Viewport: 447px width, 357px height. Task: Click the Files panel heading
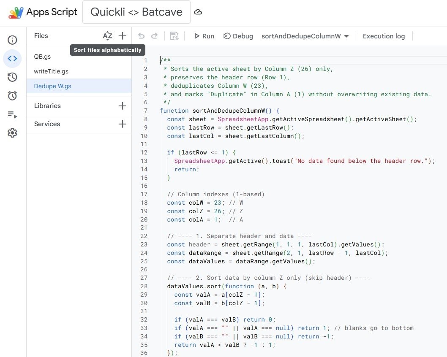[x=41, y=36]
